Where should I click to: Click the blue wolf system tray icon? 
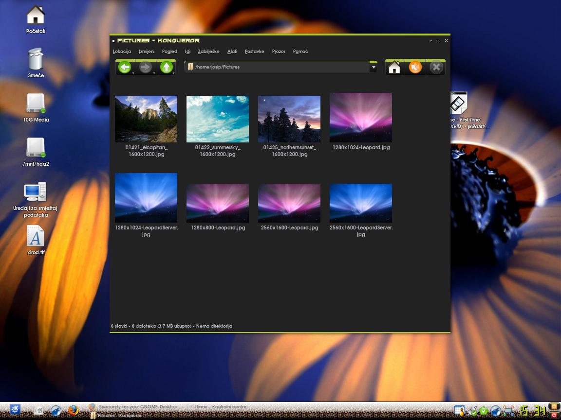click(495, 411)
